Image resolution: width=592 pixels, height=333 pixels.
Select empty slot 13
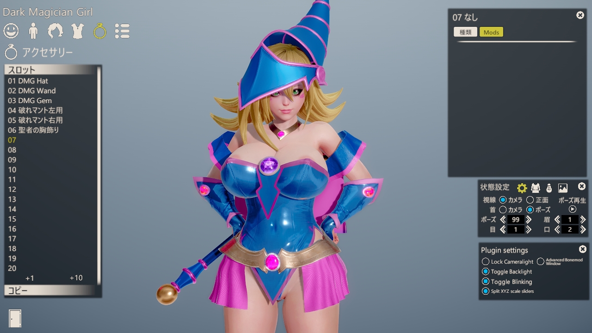point(51,199)
